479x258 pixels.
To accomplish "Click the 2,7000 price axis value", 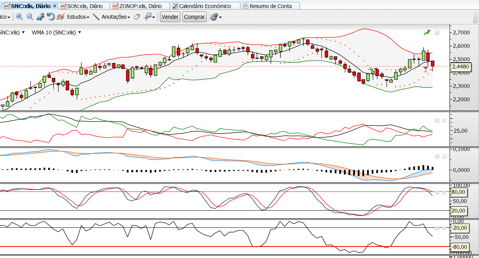I will (461, 33).
